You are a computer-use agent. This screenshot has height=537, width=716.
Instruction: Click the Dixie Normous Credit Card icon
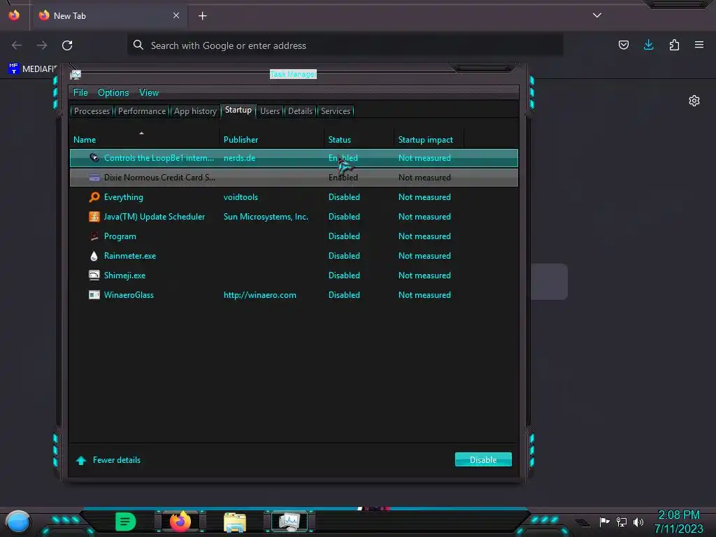(94, 177)
